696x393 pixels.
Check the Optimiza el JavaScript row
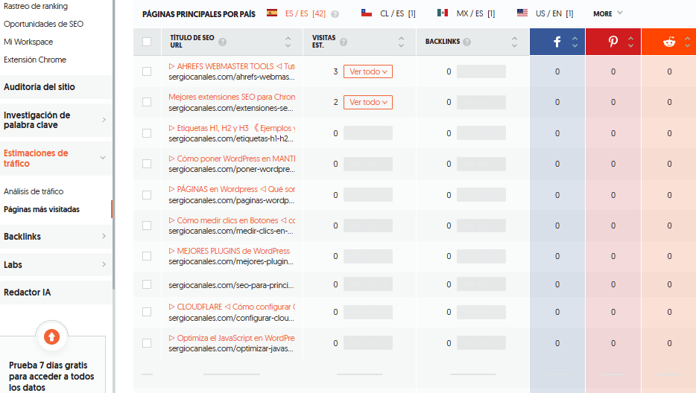point(147,343)
